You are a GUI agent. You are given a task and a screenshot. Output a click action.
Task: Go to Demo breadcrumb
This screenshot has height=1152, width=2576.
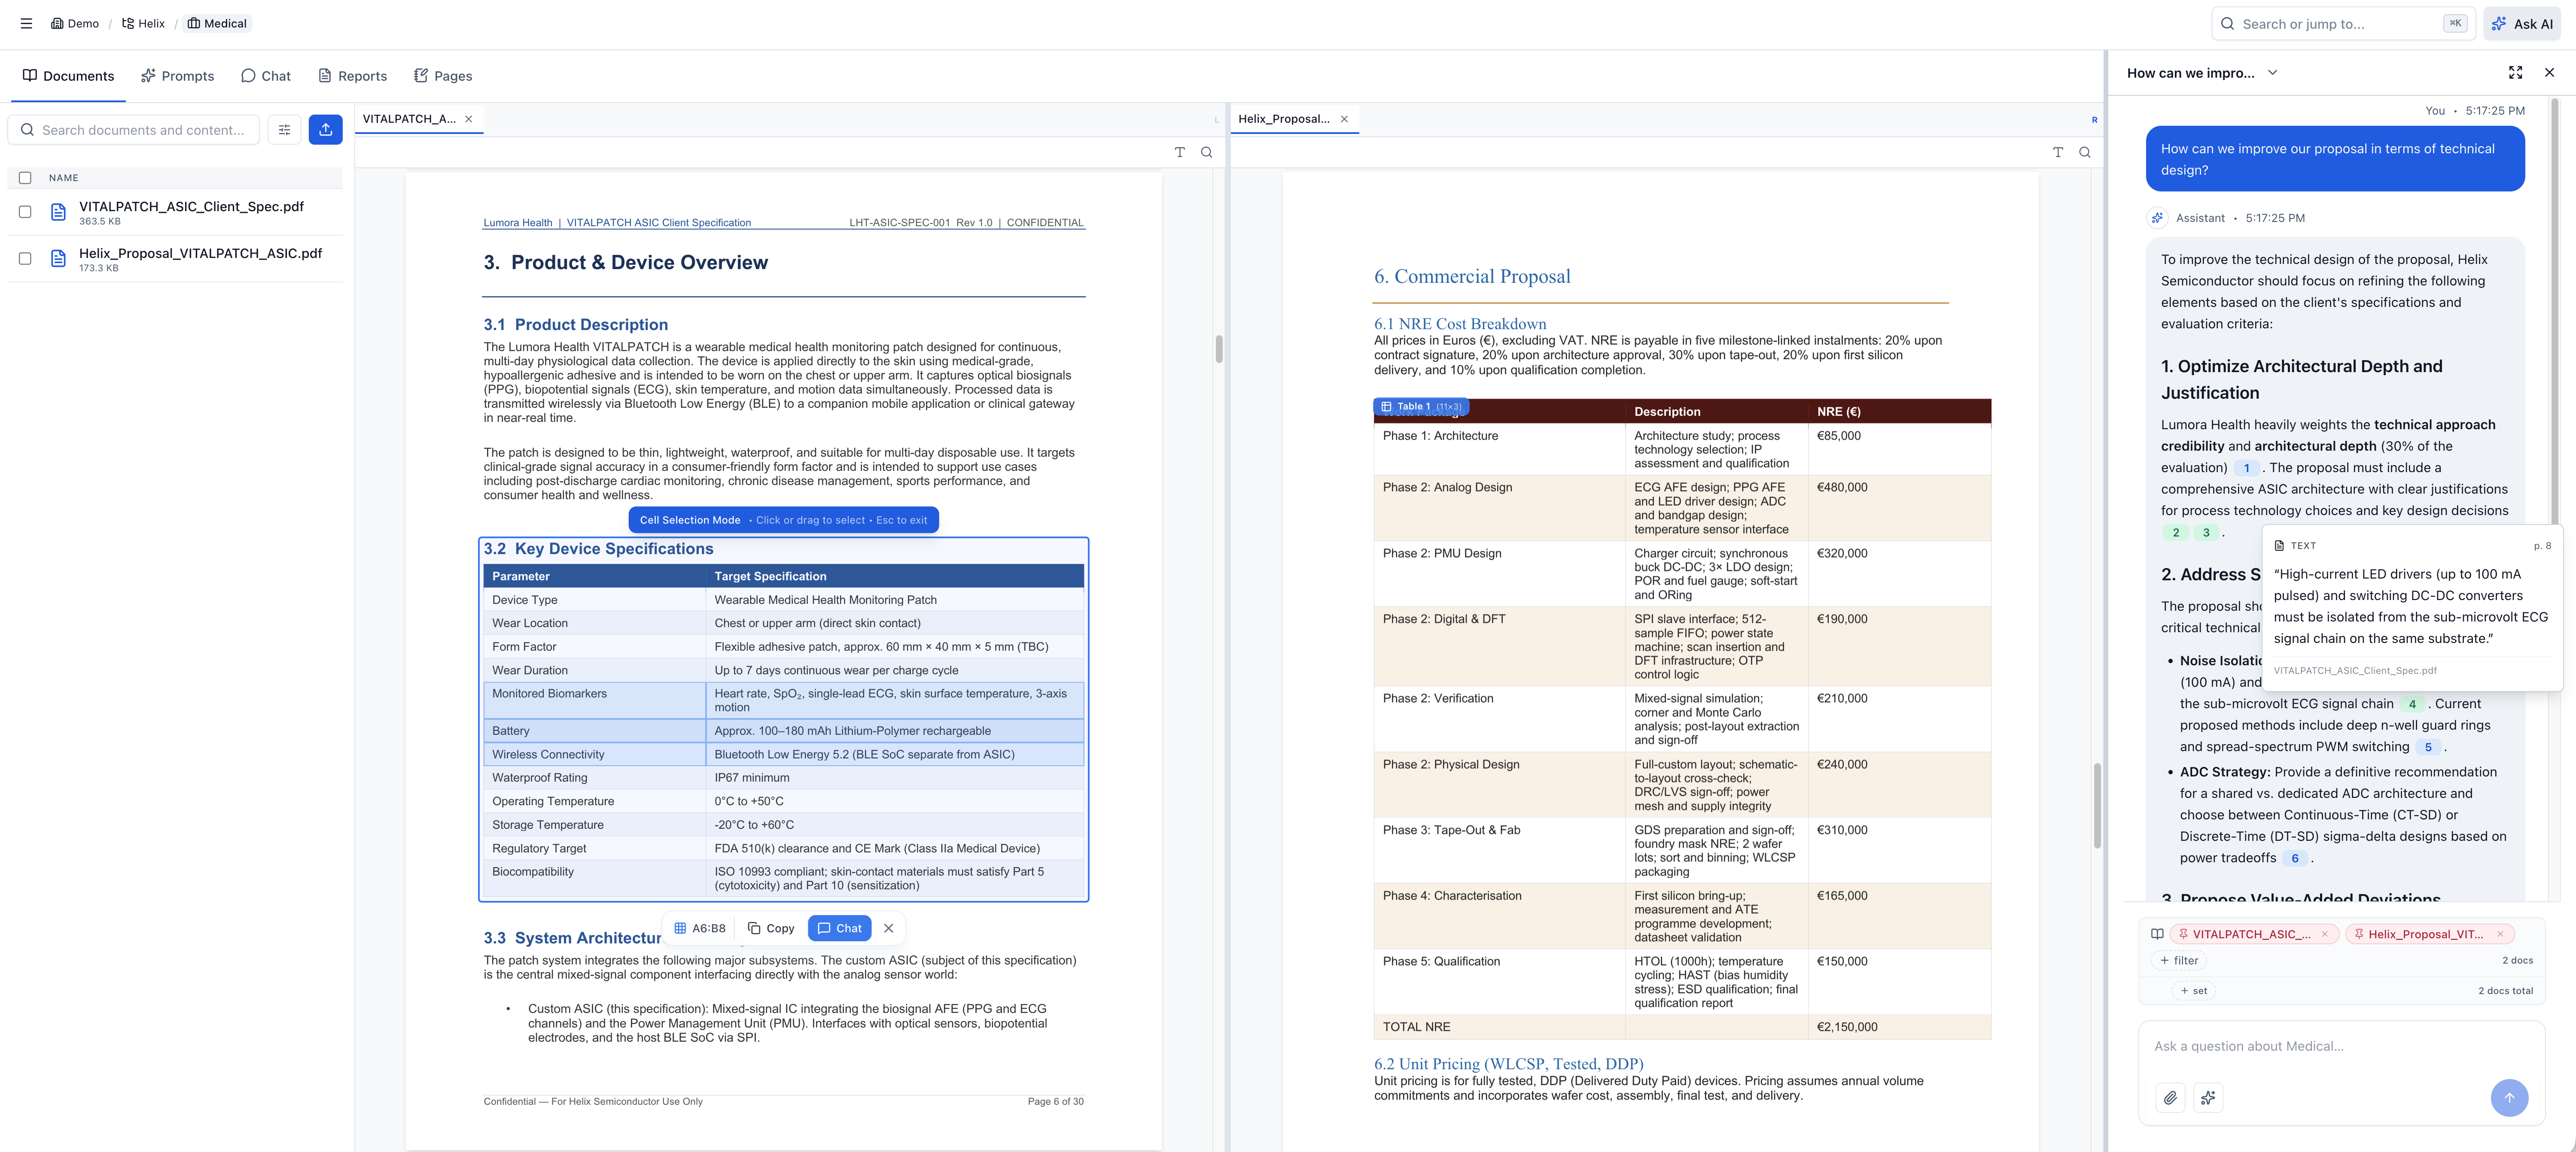click(x=75, y=23)
